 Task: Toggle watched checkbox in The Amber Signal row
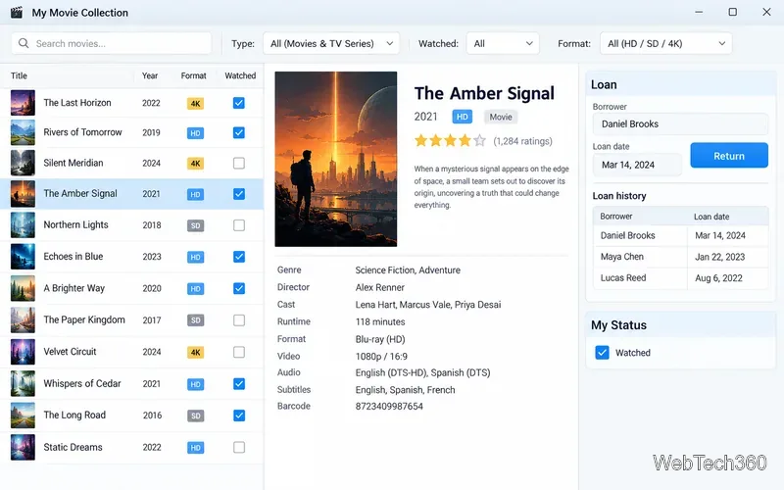pyautogui.click(x=239, y=194)
